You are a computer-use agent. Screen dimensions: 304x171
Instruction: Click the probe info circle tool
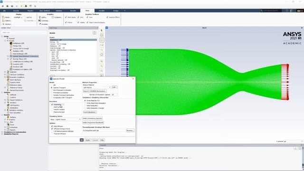click(x=102, y=55)
